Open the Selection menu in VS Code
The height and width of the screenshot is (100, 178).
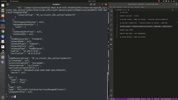click(119, 7)
